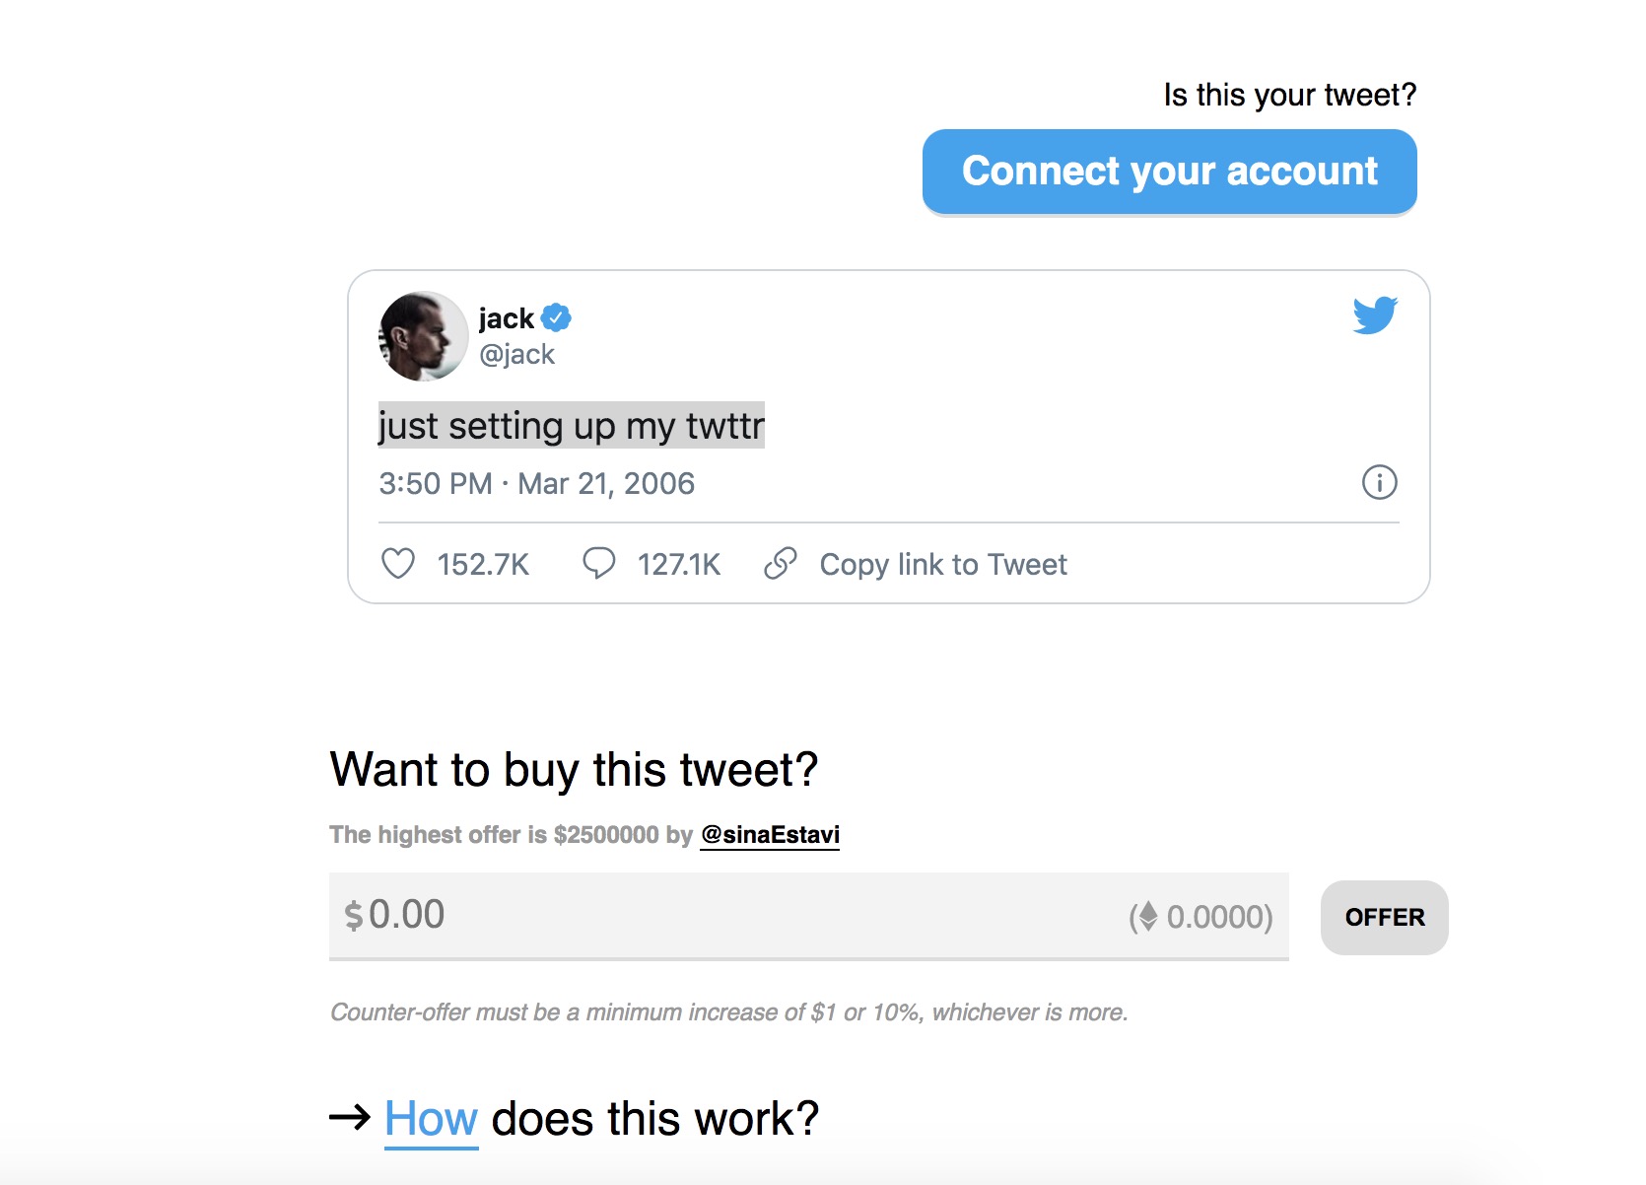Click the Twitter bird logo icon

1375,315
